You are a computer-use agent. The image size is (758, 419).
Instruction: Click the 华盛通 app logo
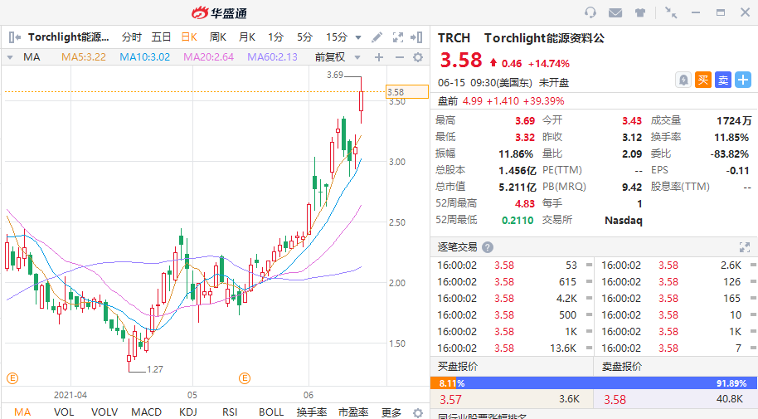pos(220,12)
